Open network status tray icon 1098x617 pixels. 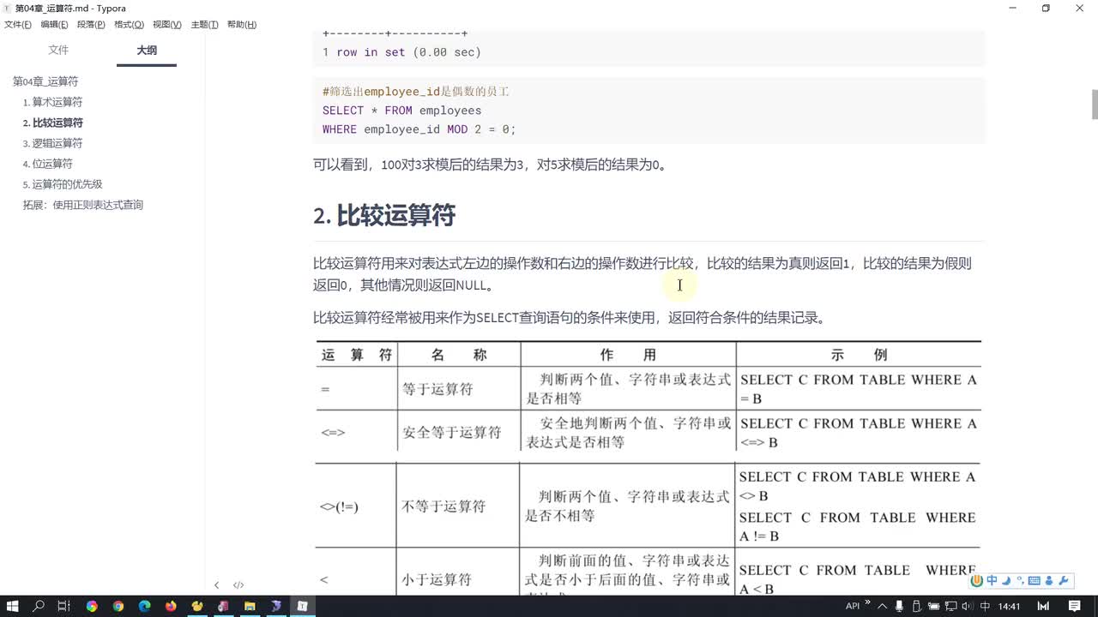click(950, 606)
